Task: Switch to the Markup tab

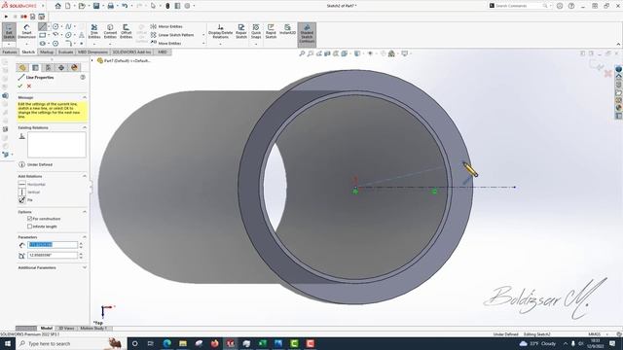Action: pos(47,52)
